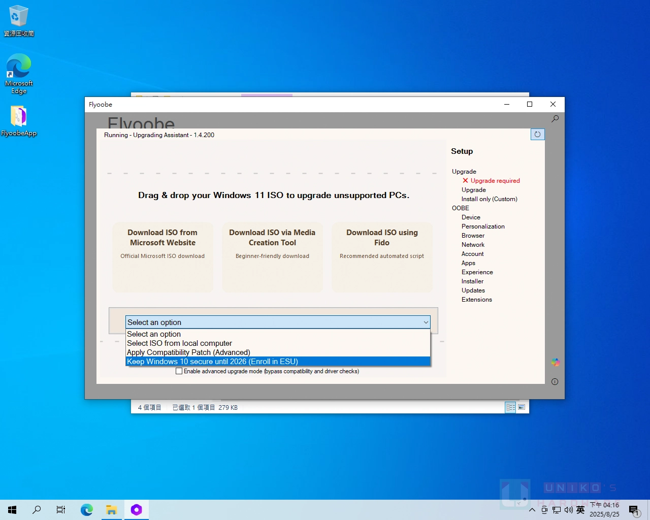Open network tray icon
Image resolution: width=650 pixels, height=520 pixels.
coord(557,510)
